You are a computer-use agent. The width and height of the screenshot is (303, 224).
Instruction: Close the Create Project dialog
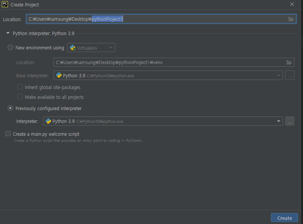[292, 4]
